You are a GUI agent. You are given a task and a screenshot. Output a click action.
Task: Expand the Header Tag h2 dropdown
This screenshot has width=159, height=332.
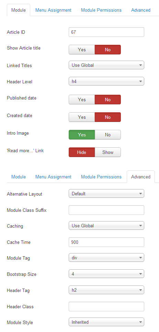point(106,290)
